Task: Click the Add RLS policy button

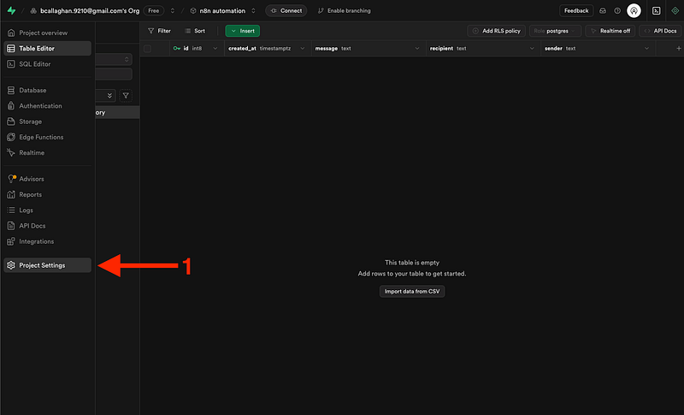Action: click(x=496, y=31)
